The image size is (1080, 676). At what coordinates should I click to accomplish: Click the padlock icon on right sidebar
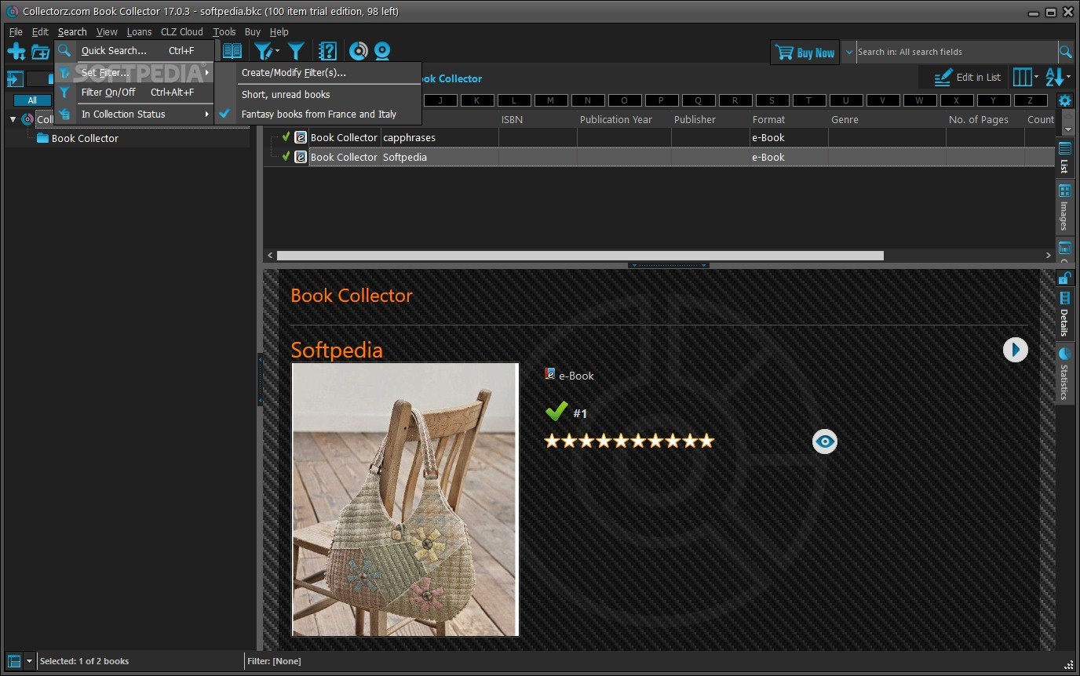tap(1064, 277)
